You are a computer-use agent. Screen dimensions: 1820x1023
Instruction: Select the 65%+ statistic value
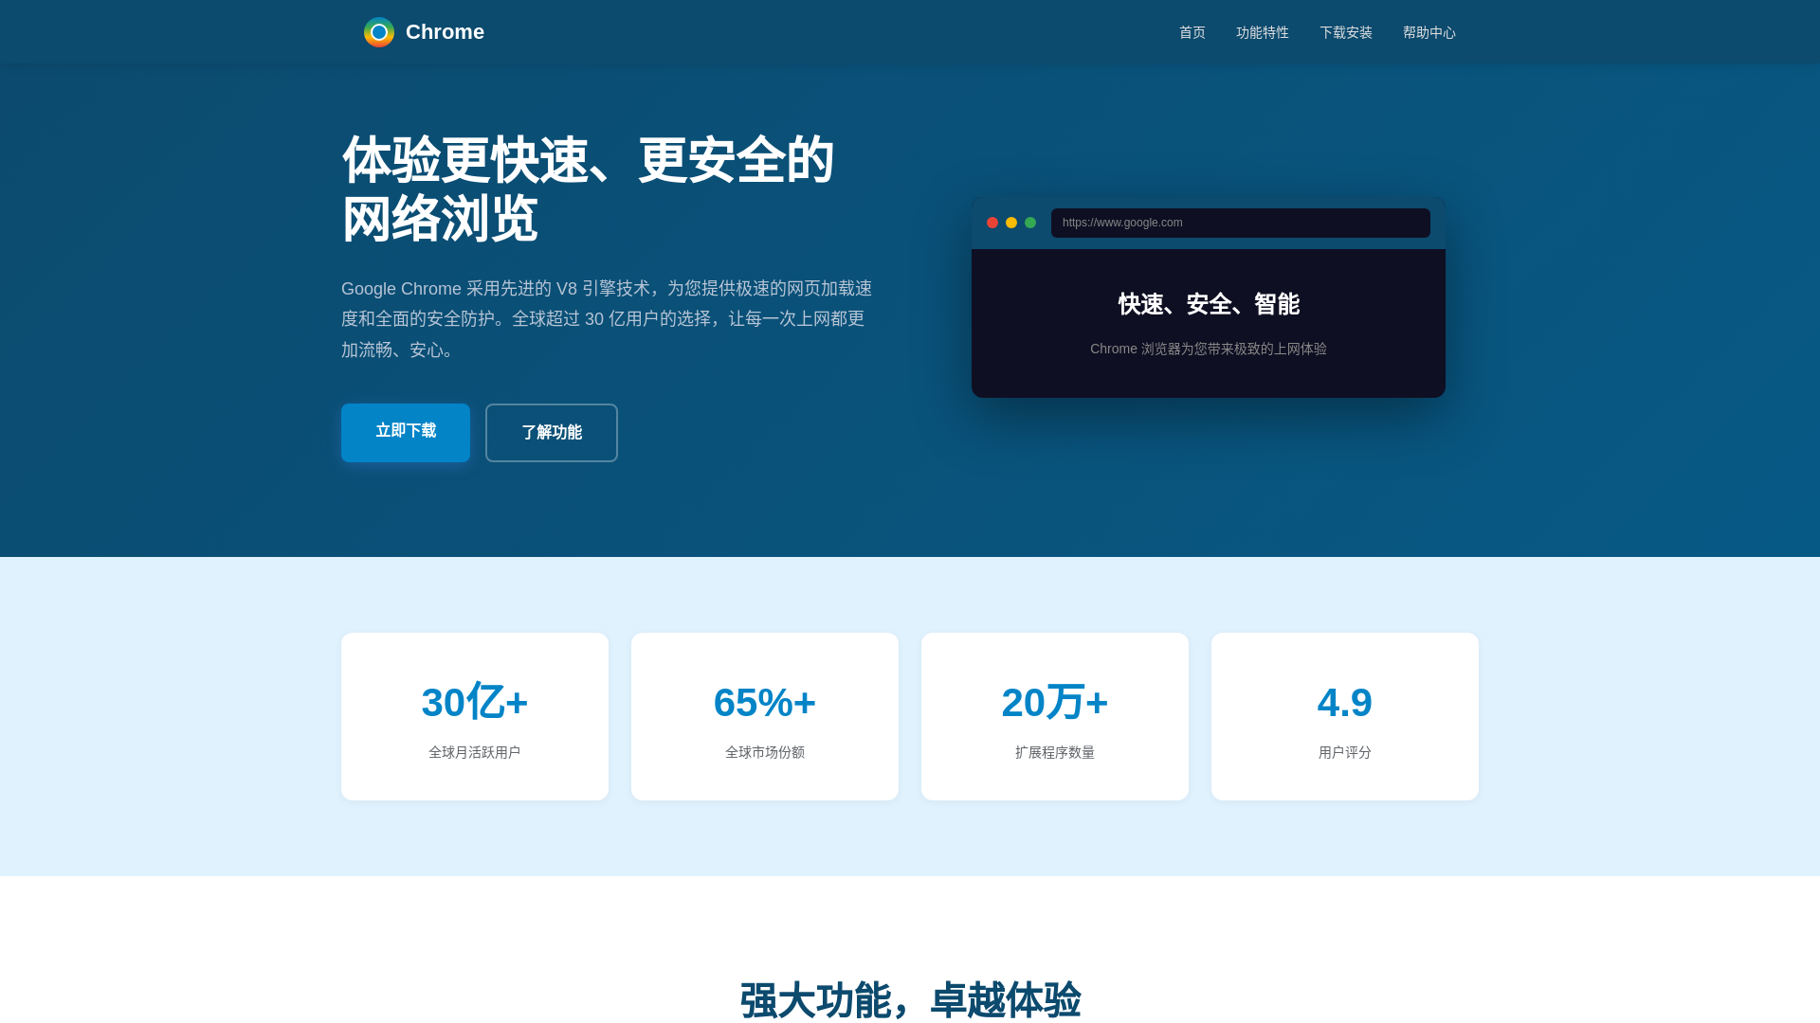[x=765, y=702]
